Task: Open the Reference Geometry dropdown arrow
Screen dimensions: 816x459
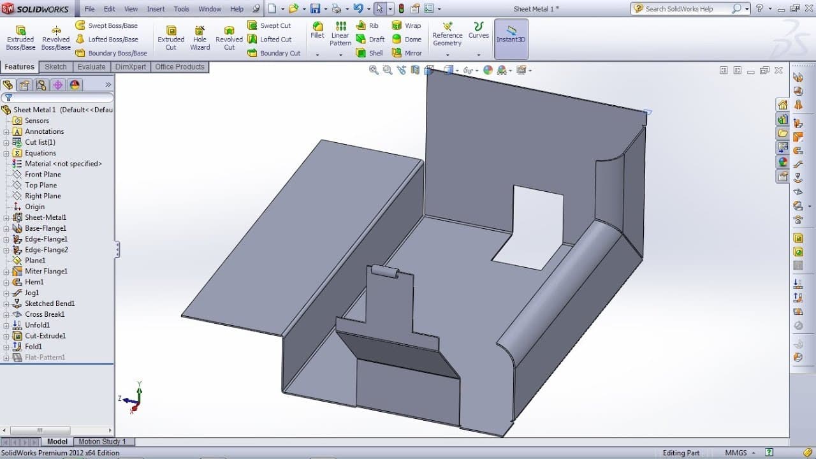Action: pyautogui.click(x=448, y=55)
